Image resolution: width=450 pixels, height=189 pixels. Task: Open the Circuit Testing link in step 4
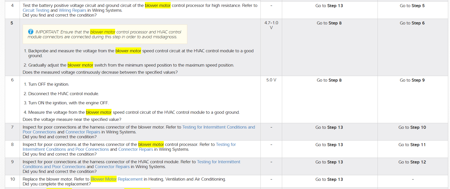(36, 10)
